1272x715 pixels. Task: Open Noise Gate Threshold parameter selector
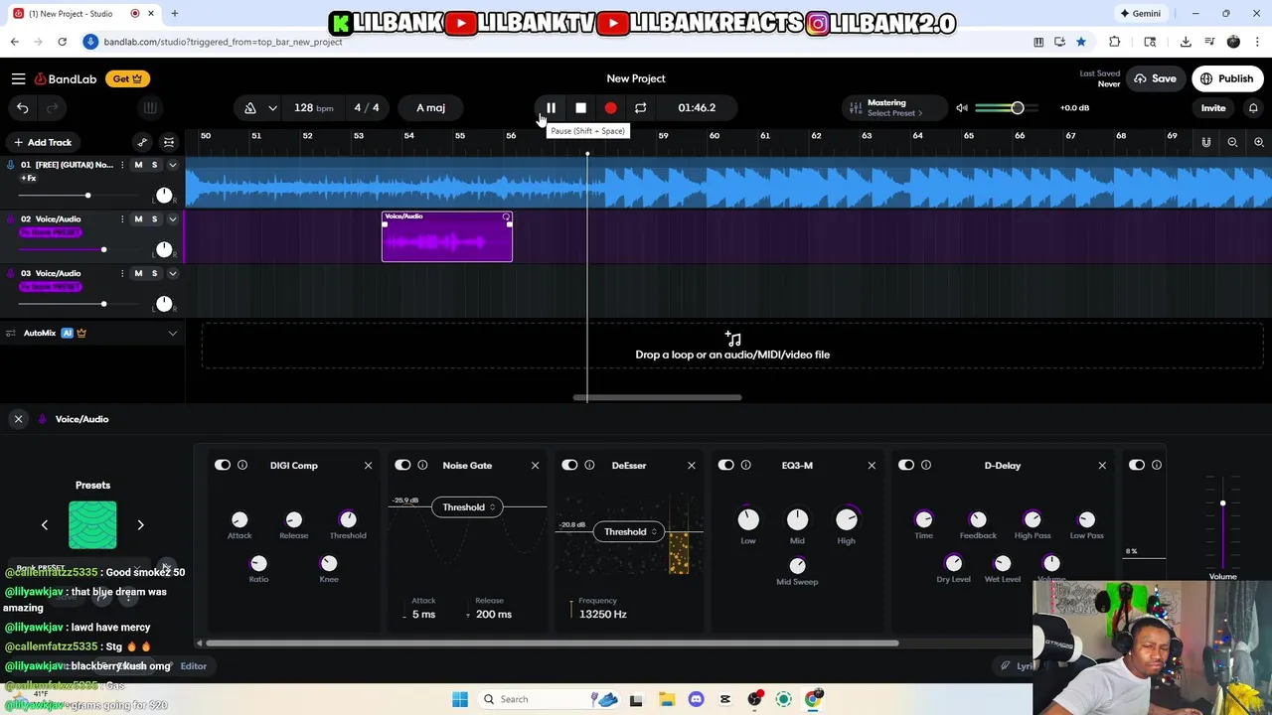[467, 507]
